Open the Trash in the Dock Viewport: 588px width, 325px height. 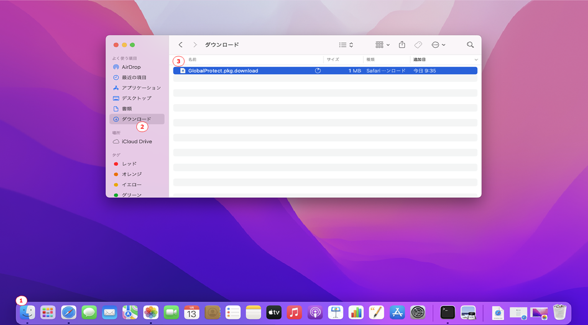[x=560, y=312]
